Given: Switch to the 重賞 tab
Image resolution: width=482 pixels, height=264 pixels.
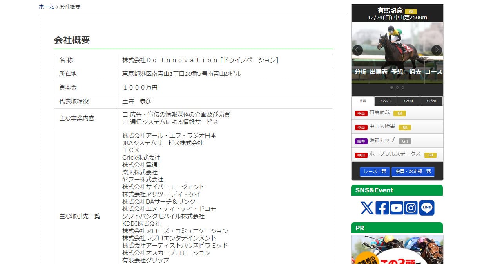Looking at the screenshot, I should click(363, 101).
